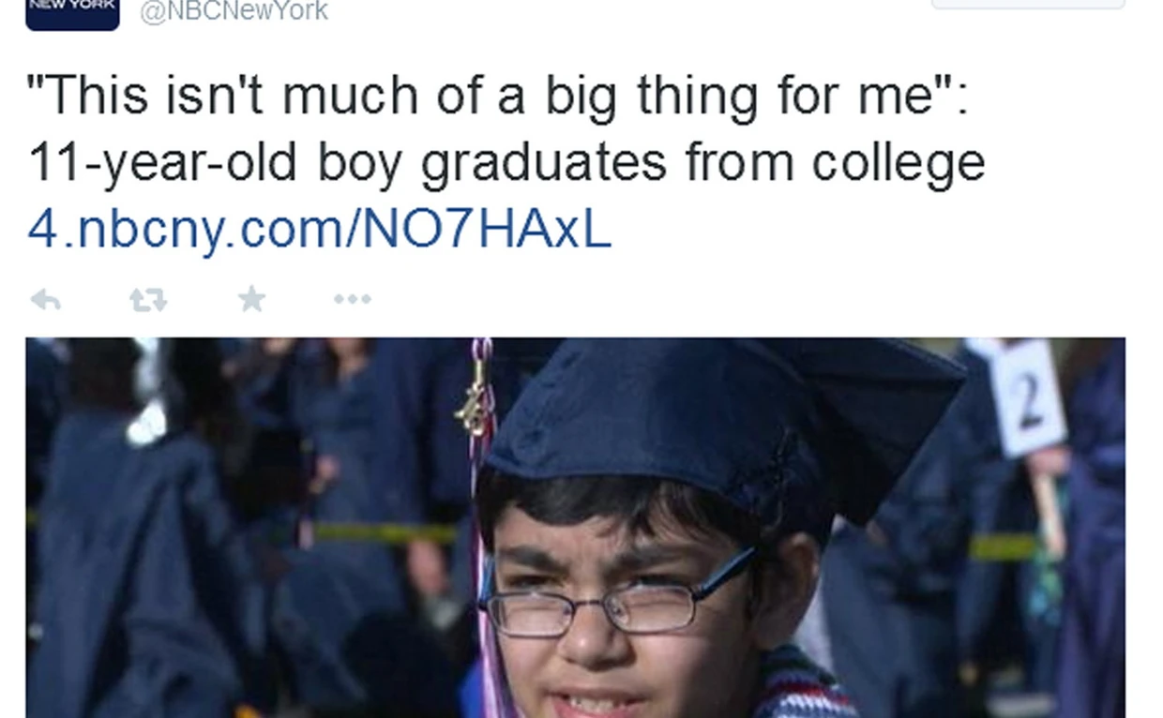Click the word "graduates" in tweet text
Viewport: 1163px width, 718px height.
543,163
